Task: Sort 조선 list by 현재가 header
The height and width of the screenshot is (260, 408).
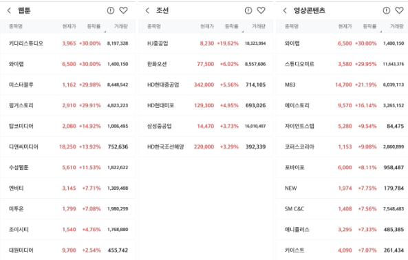Action: tap(207, 26)
